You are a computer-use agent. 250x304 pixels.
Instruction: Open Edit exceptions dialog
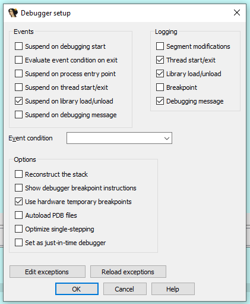[48, 272]
